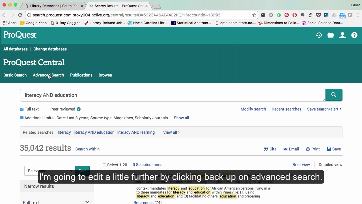Close the Library Databases tab

[82, 6]
